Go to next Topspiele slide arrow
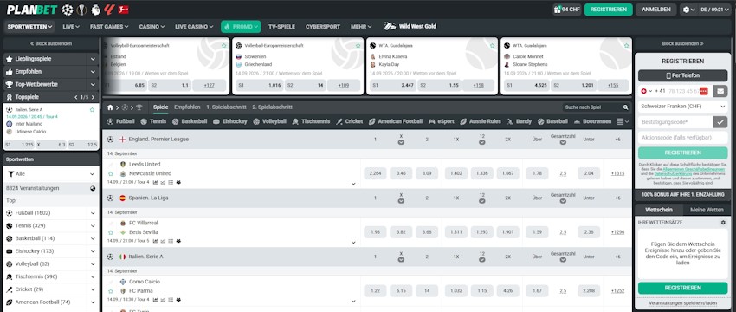The width and height of the screenshot is (736, 312). [93, 97]
